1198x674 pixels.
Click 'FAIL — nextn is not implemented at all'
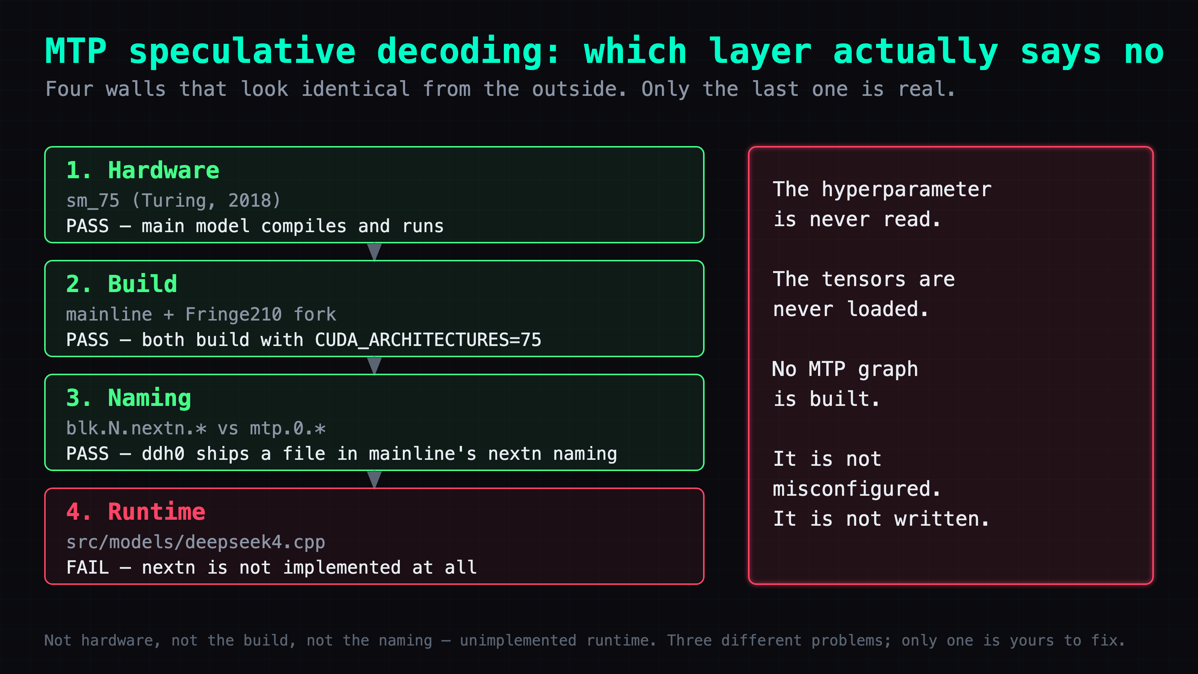271,568
